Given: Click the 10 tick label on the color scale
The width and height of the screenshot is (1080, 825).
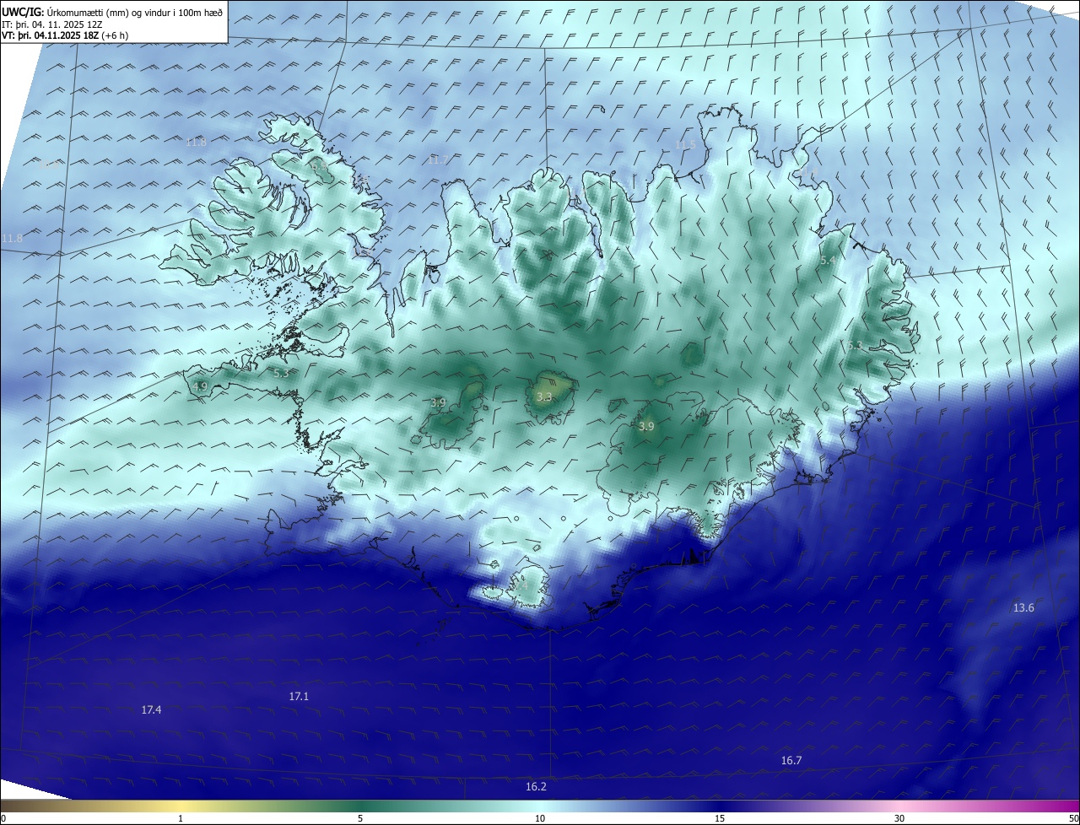Looking at the screenshot, I should [x=540, y=818].
